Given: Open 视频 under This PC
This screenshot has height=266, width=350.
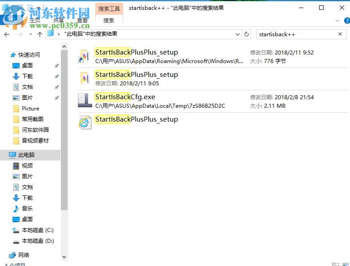Looking at the screenshot, I should click(x=27, y=166).
